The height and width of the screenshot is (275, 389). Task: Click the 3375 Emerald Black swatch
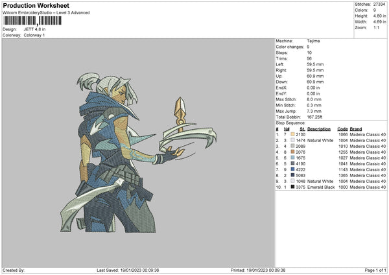click(293, 187)
